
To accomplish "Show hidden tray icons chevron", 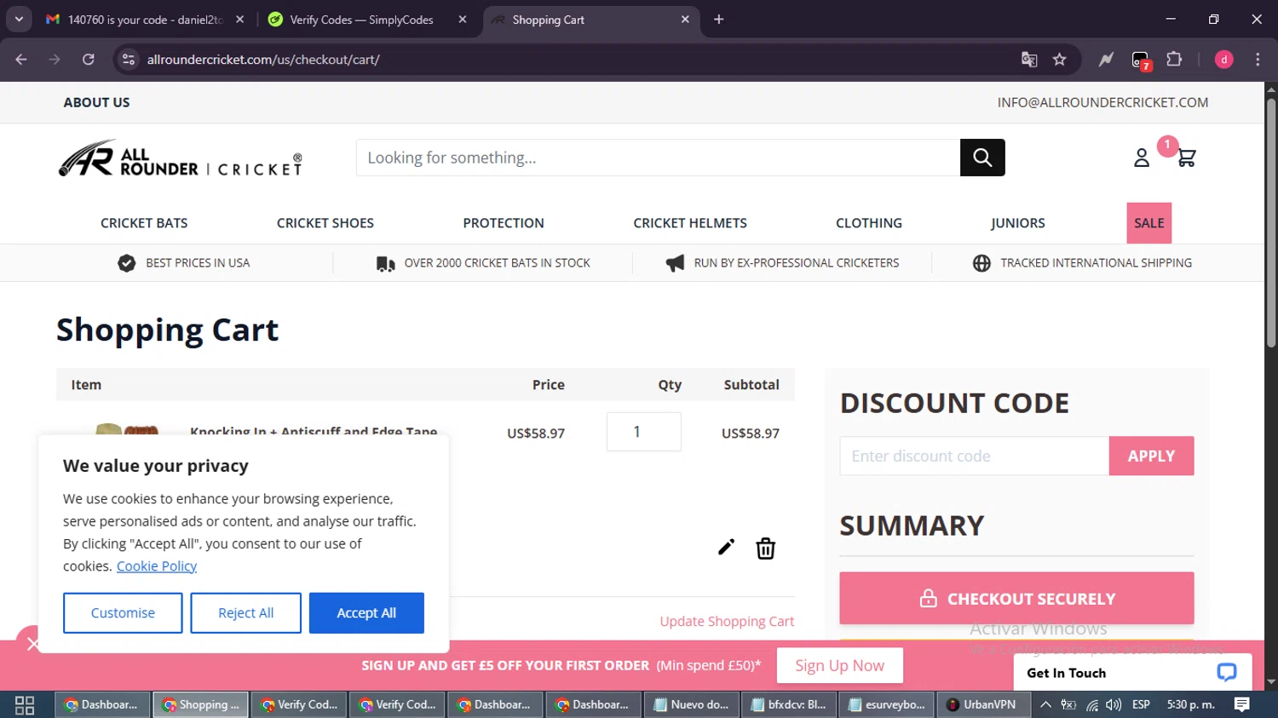I will tap(1045, 704).
